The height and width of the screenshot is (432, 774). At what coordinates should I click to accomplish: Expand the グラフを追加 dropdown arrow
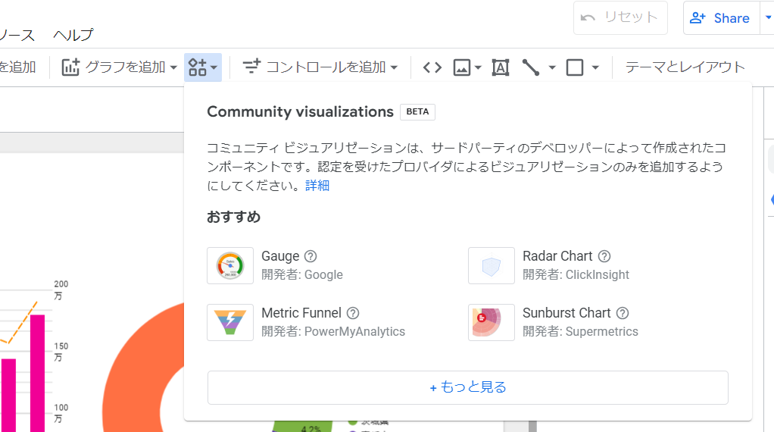click(x=173, y=67)
